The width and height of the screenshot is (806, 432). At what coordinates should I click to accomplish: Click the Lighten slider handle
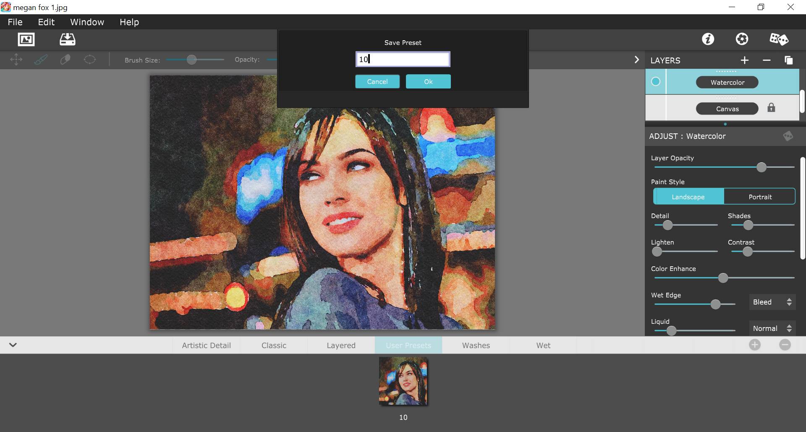pyautogui.click(x=657, y=252)
